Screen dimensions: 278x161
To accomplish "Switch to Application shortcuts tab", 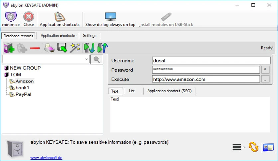I will point(58,36).
